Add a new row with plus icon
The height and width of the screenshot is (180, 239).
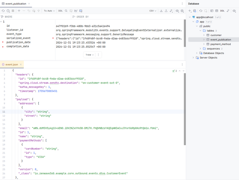(19, 11)
